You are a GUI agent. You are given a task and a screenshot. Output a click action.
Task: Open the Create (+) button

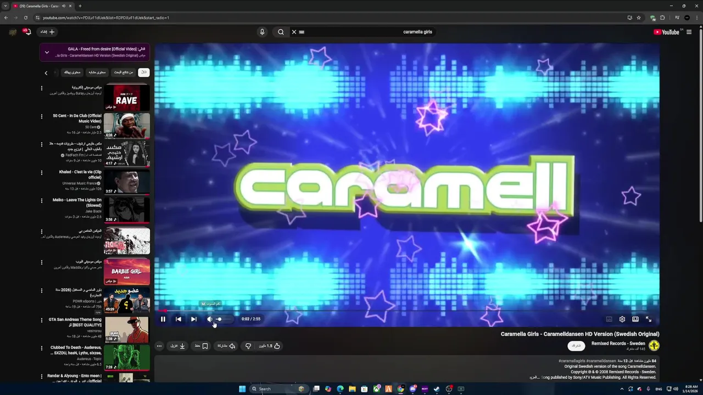tap(48, 32)
